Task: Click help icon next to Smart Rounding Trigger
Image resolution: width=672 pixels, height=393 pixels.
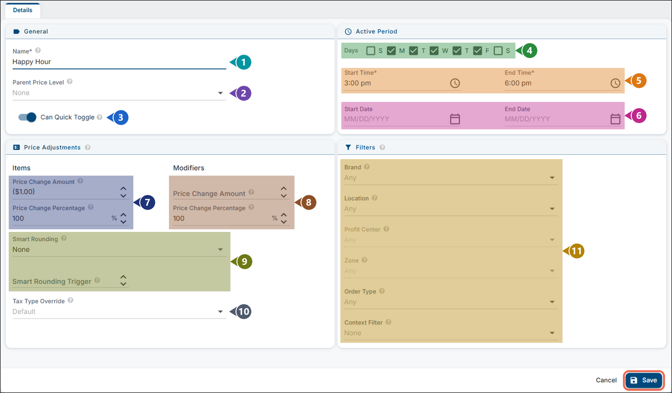Action: pos(97,280)
